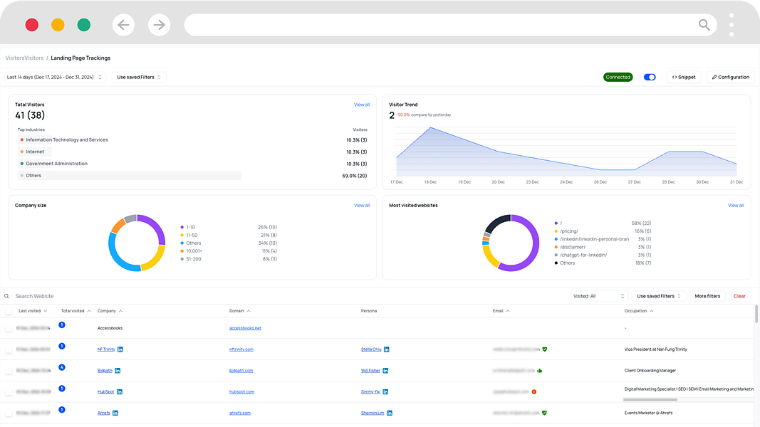Click the verified email shield icon for Shermin Lim's row
Screen dimensions: 760x427
point(545,412)
